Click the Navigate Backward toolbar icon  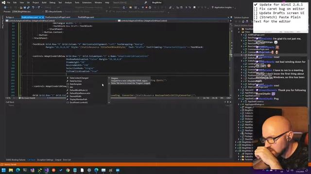pyautogui.click(x=5, y=8)
